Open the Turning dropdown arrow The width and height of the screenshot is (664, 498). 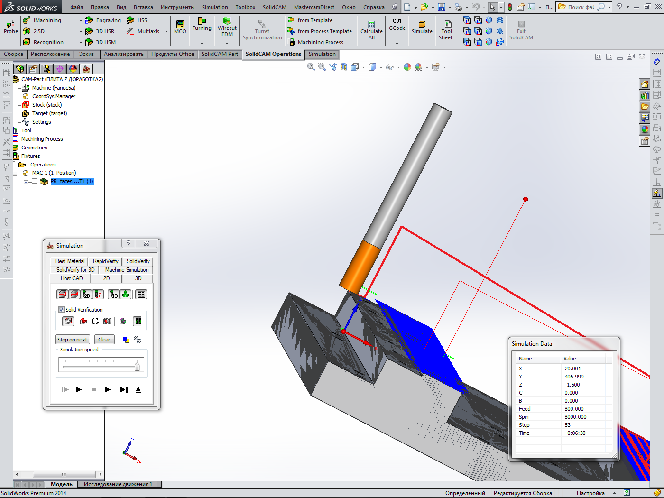(202, 43)
